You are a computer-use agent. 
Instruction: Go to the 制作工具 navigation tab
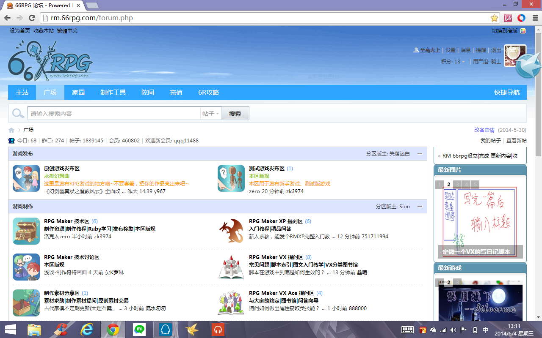point(113,92)
